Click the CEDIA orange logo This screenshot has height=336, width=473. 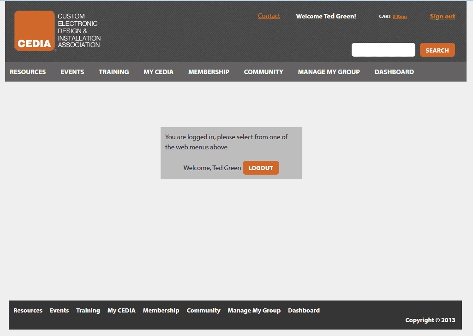coord(35,31)
